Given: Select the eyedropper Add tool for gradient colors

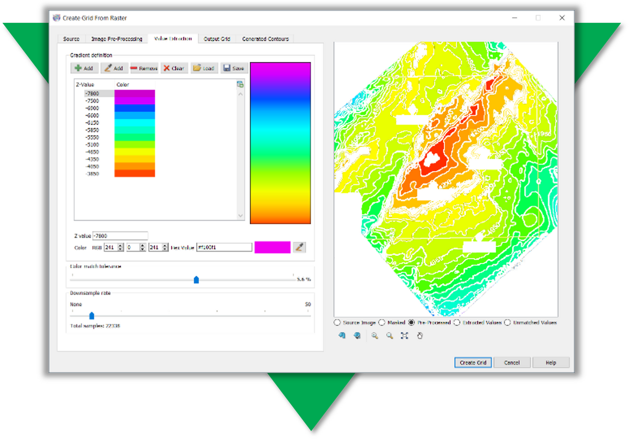Looking at the screenshot, I should coord(115,67).
